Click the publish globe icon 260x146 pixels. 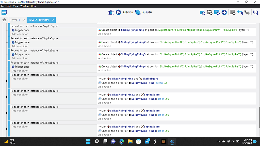click(138, 12)
